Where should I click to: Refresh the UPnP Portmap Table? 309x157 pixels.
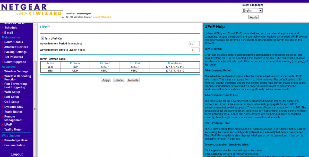tap(133, 80)
